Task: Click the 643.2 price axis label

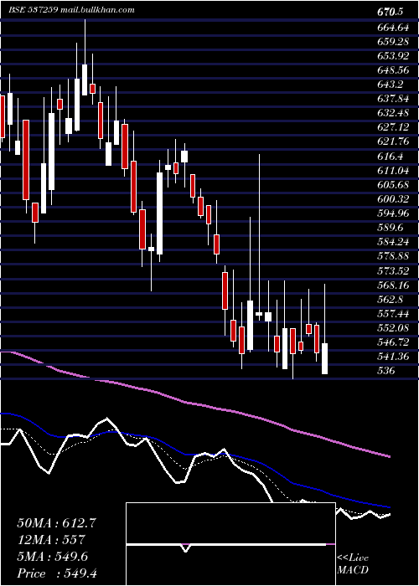Action: (391, 84)
